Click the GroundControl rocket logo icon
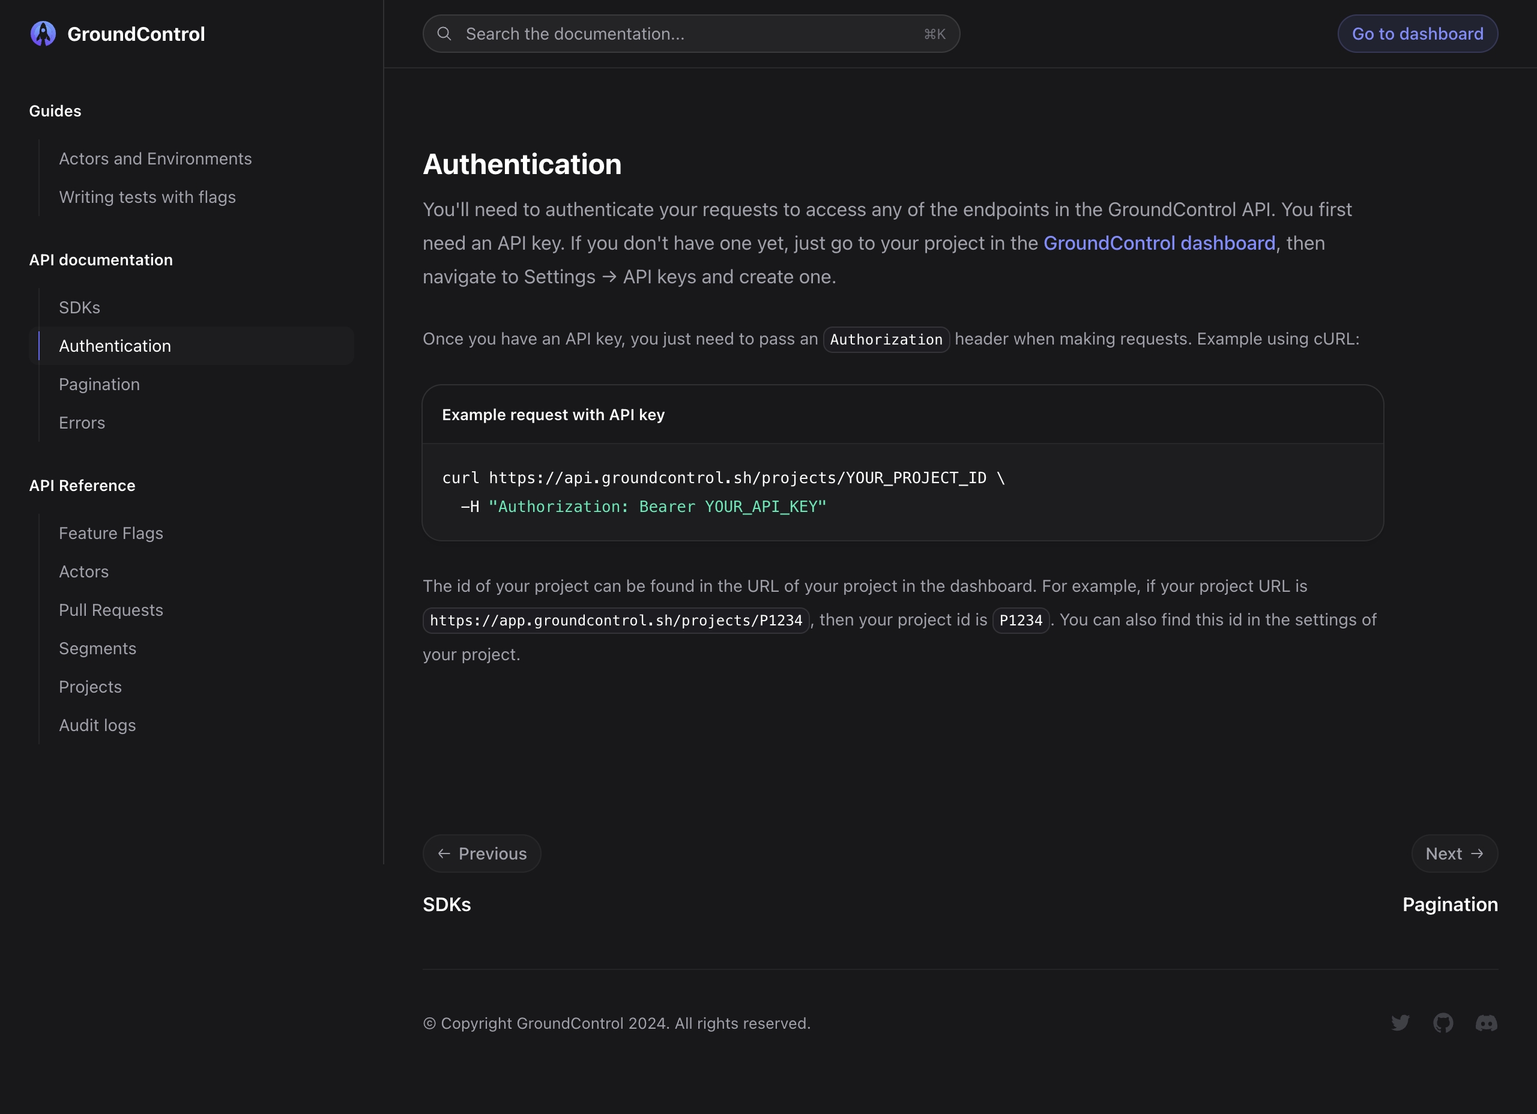The height and width of the screenshot is (1114, 1537). pyautogui.click(x=43, y=34)
